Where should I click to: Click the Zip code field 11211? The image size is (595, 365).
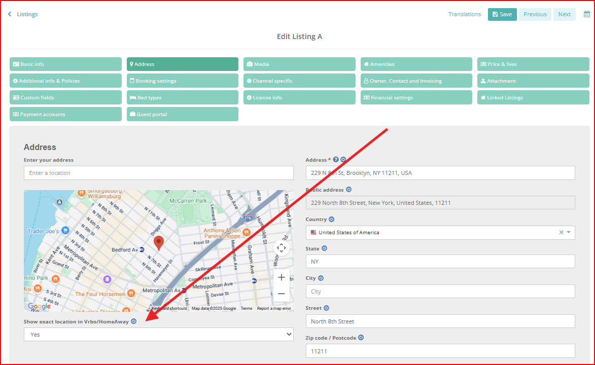click(440, 351)
